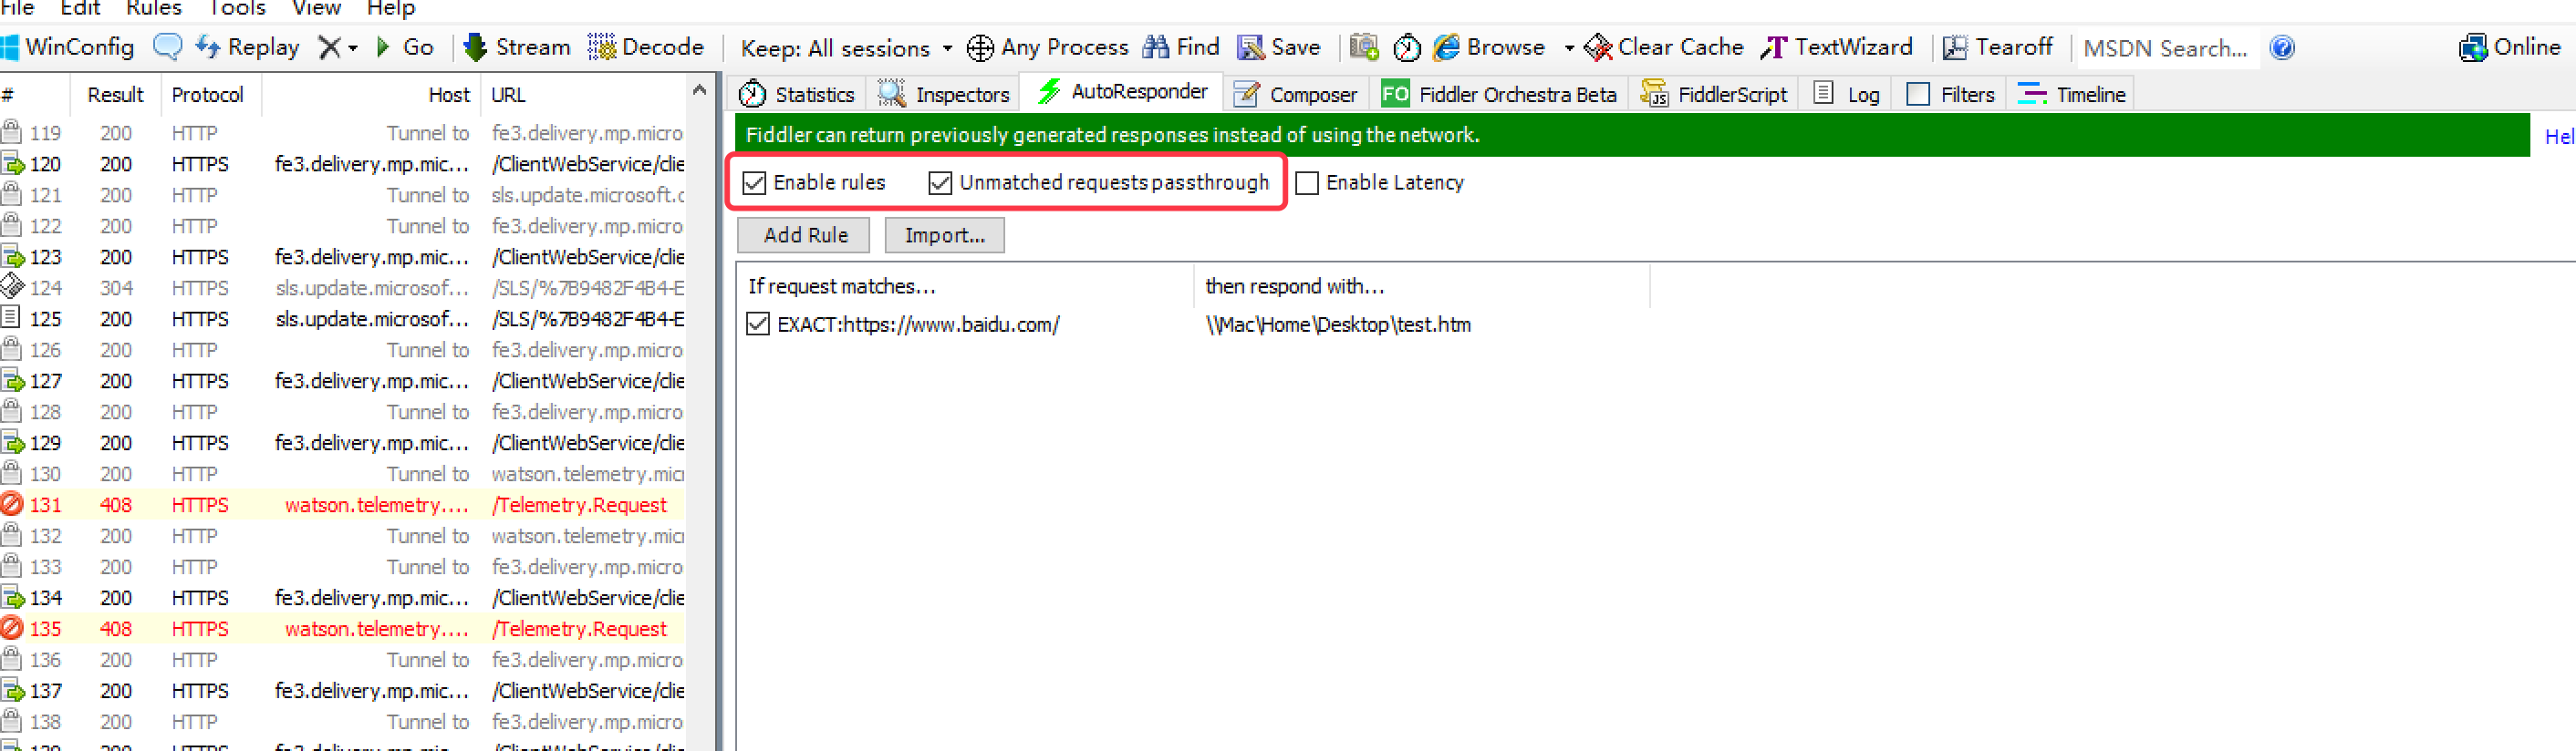
Task: Focus the MSDN Search field
Action: pos(2166,48)
